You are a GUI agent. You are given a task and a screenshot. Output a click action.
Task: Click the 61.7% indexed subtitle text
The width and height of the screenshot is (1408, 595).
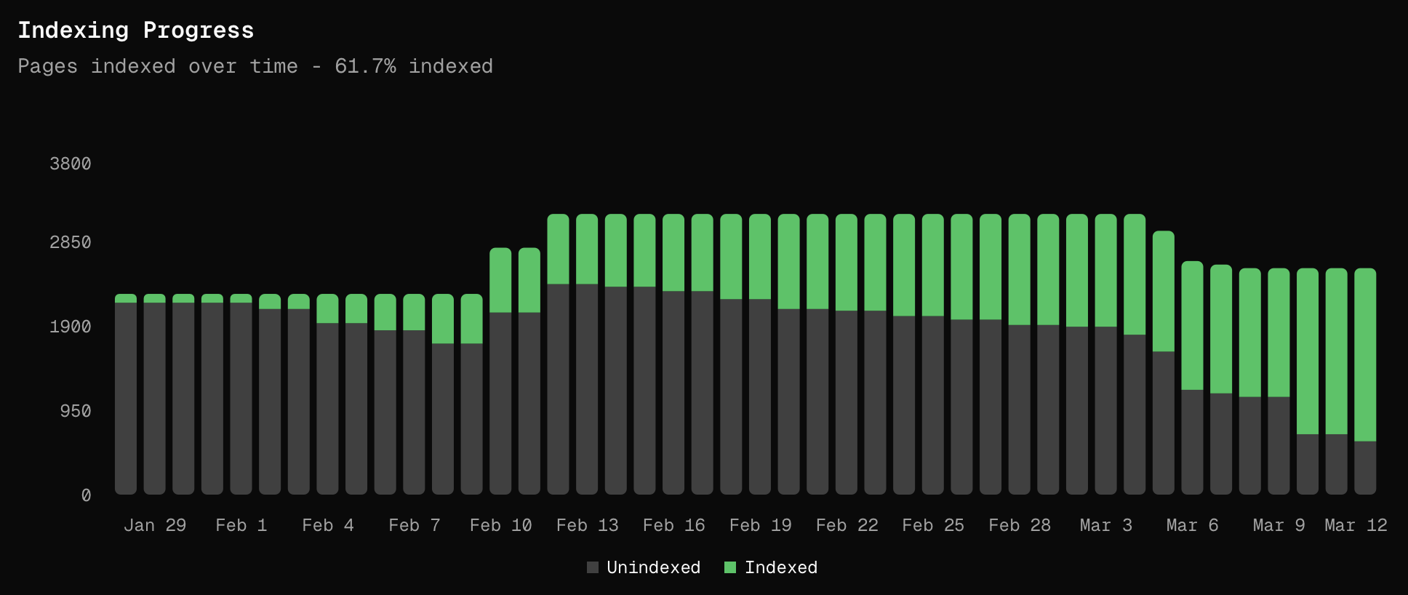coord(413,66)
